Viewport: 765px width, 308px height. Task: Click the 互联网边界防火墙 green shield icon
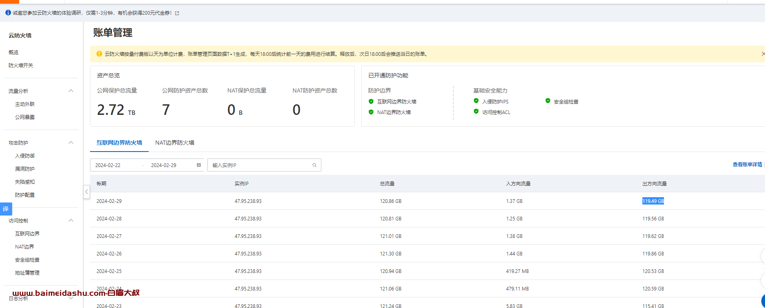(x=371, y=101)
